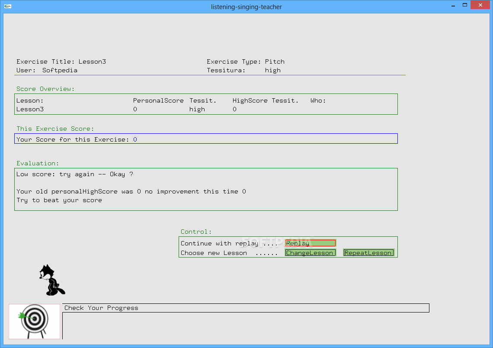Click the 'Evaluation:' heading
Image resolution: width=493 pixels, height=348 pixels.
point(38,163)
